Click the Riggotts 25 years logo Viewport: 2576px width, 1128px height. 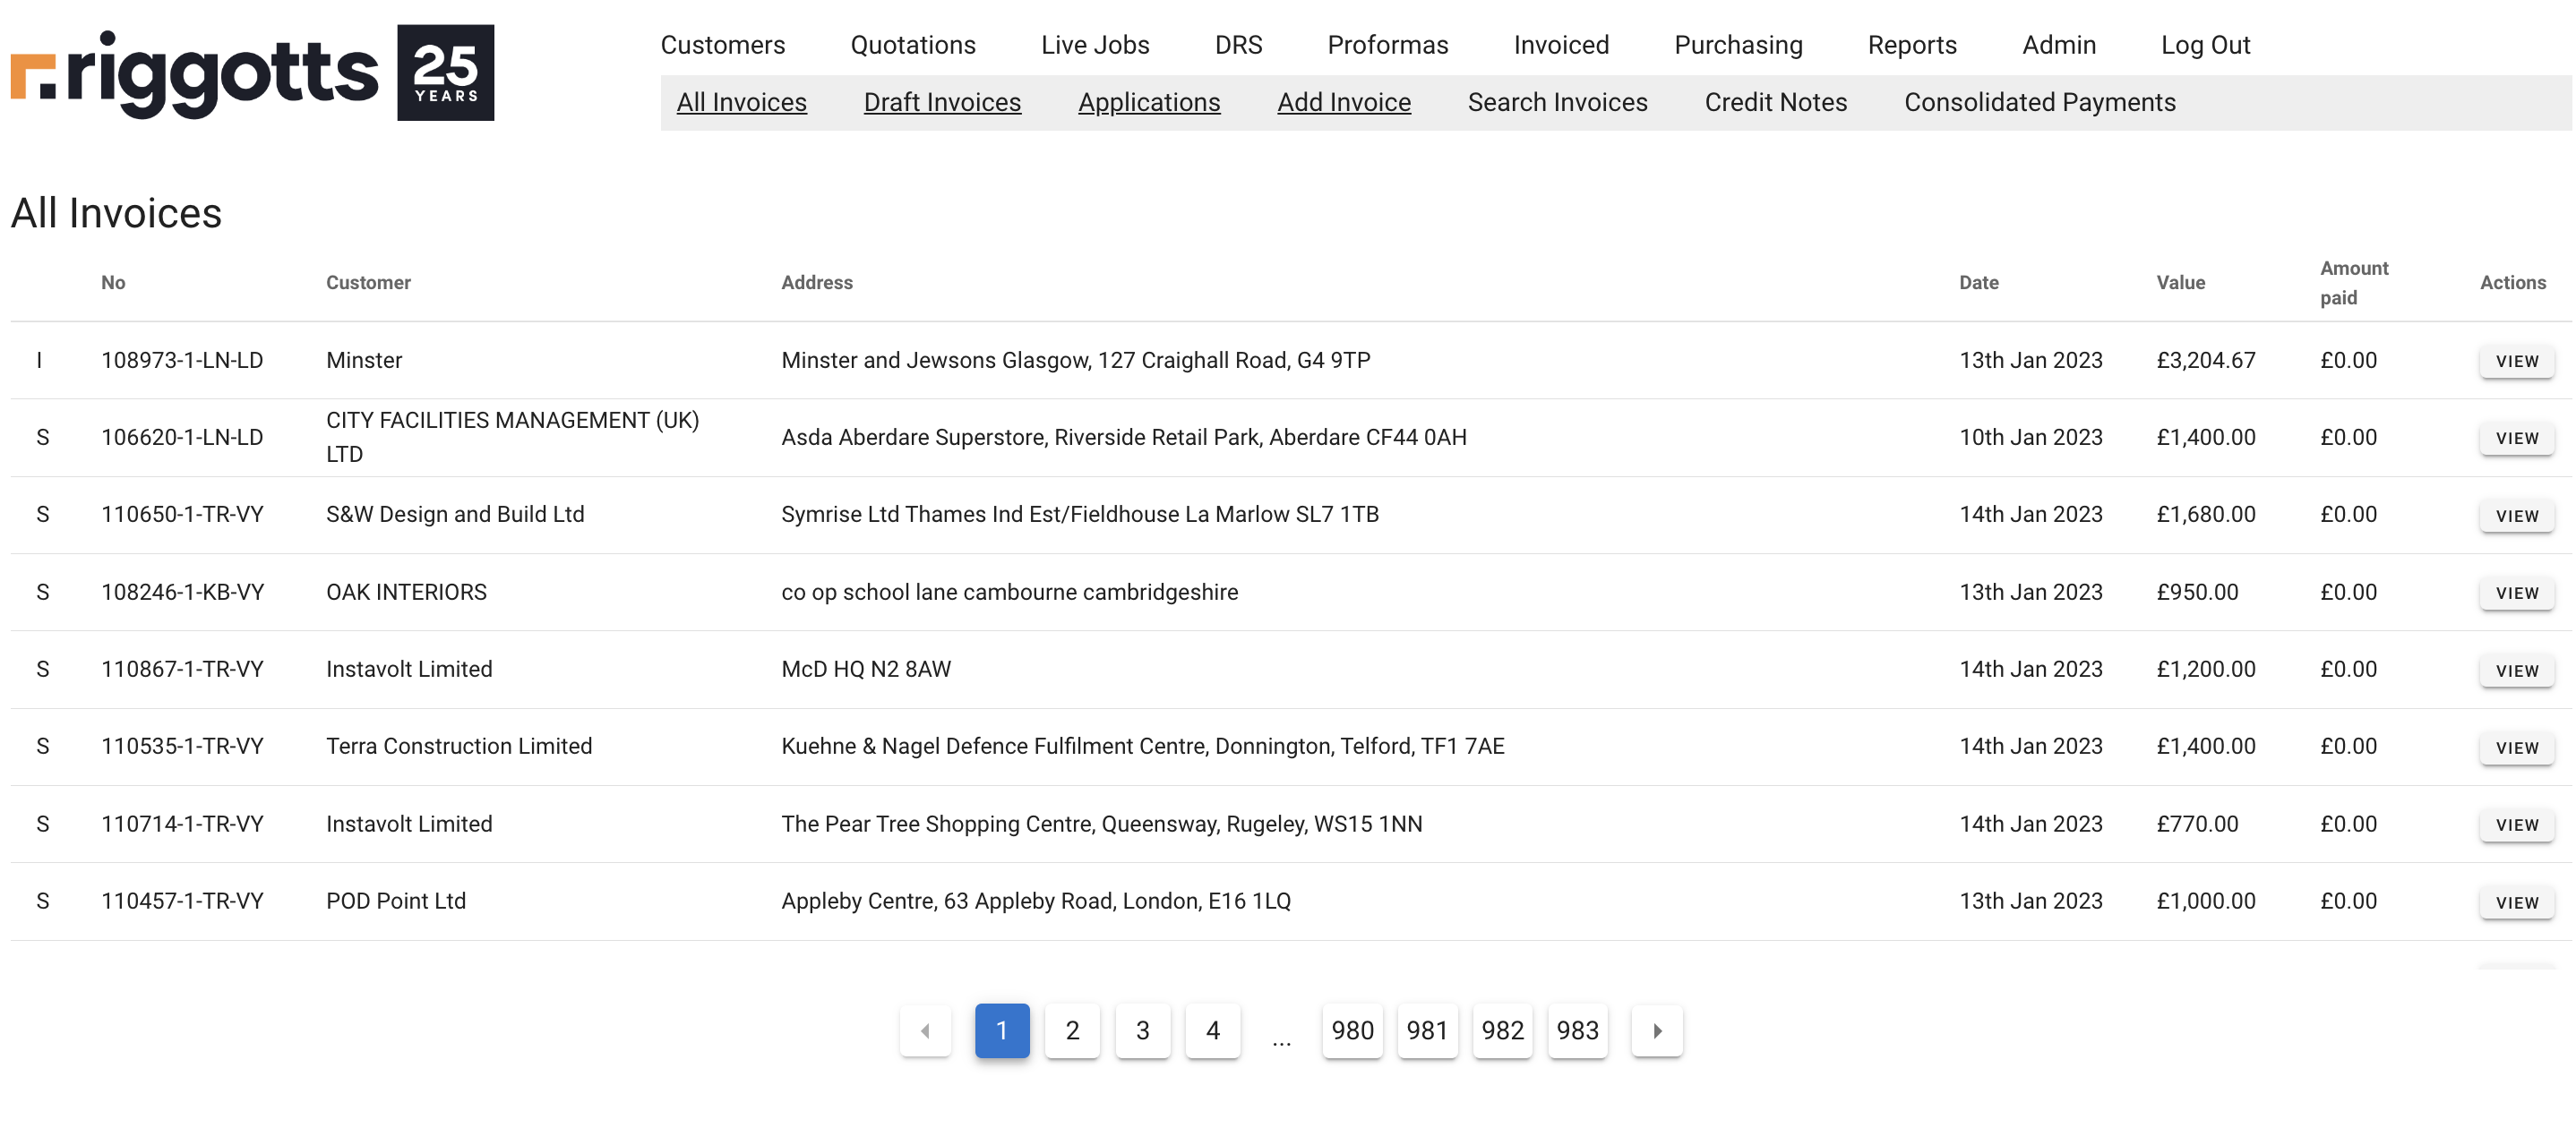point(252,72)
